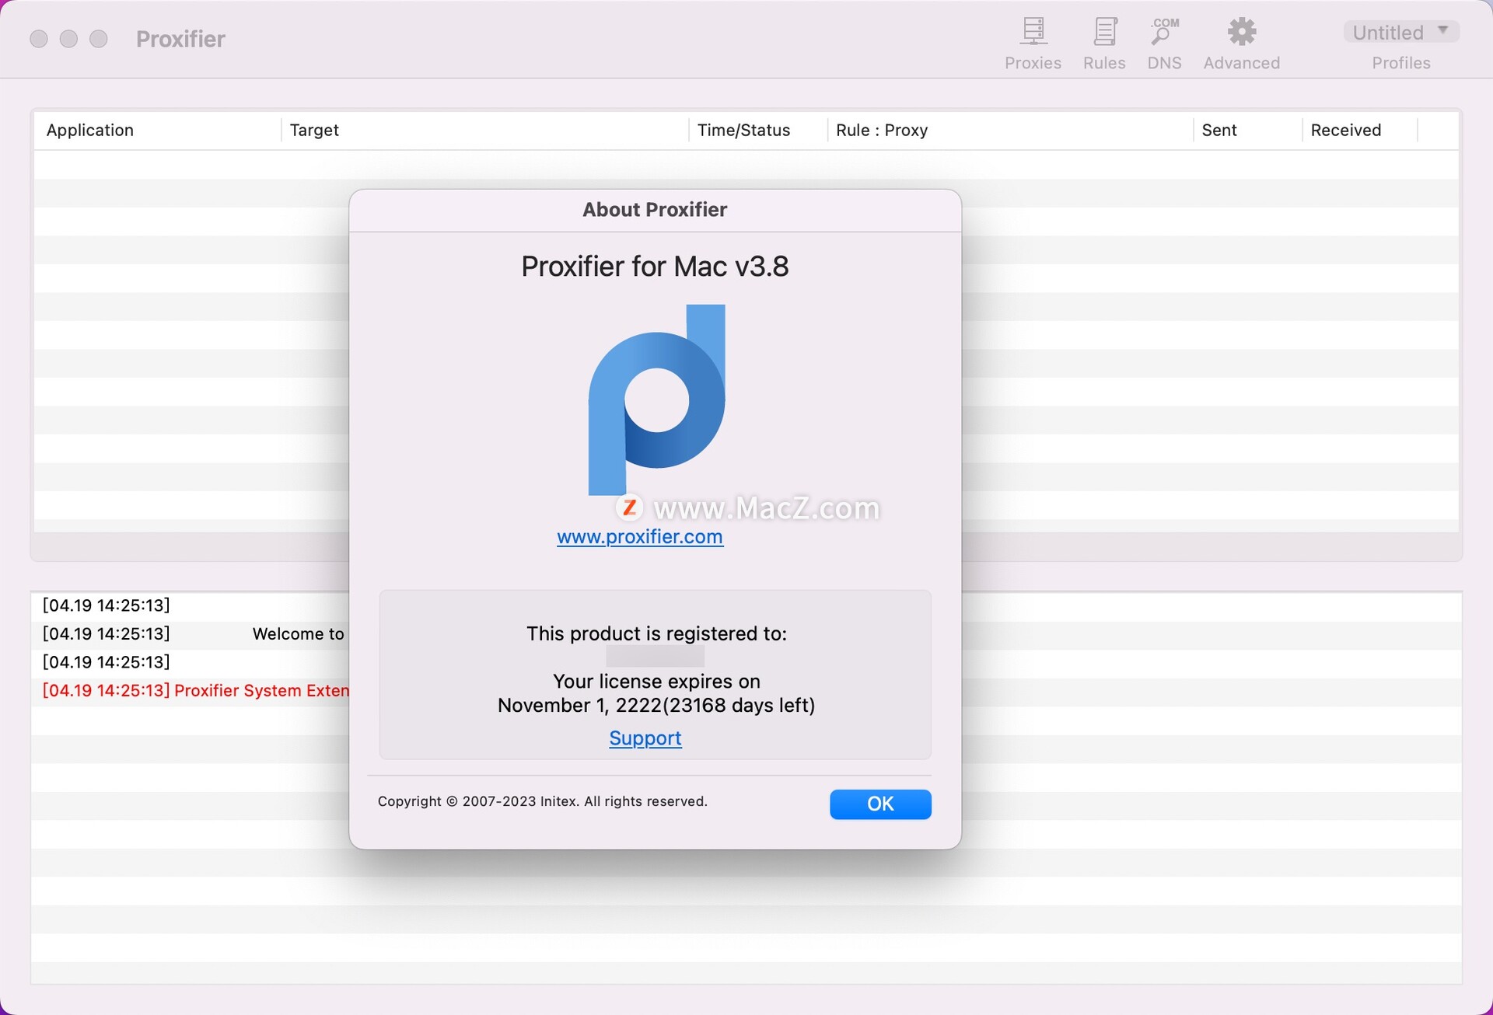Open the Support link
This screenshot has height=1015, width=1493.
645,738
